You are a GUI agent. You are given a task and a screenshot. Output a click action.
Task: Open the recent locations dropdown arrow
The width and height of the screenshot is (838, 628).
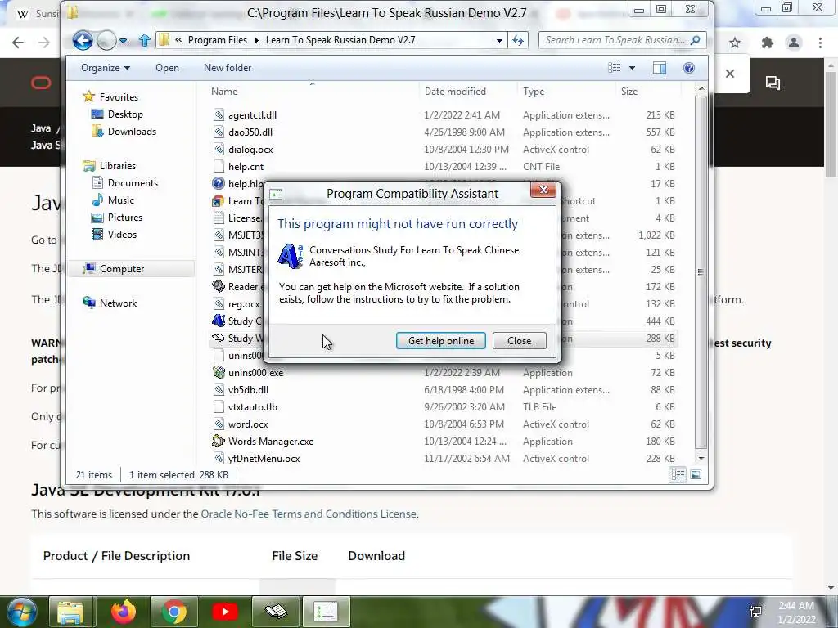124,41
